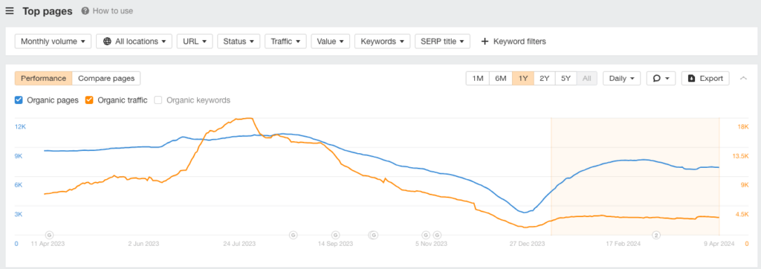Click the 2 Jun 2023 axis label

(143, 244)
